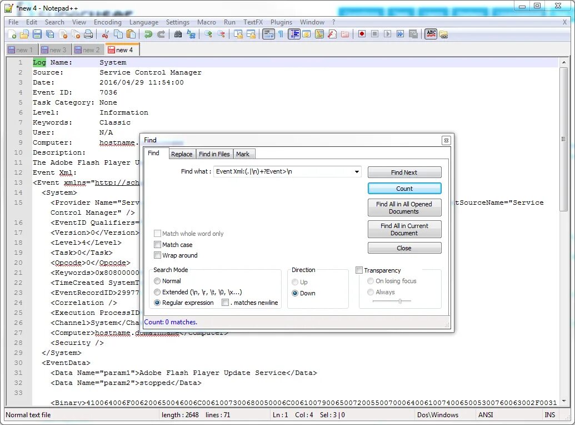Select the Normal search mode radio button

[157, 281]
